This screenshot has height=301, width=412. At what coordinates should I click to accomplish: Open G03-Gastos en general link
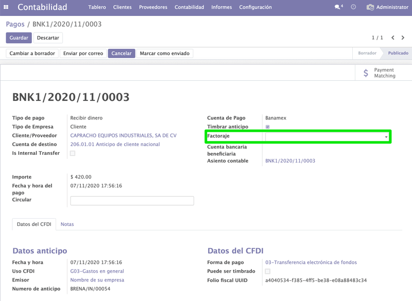97,271
